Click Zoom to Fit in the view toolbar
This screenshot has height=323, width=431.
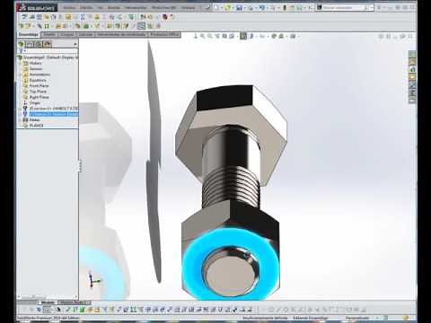pos(203,36)
